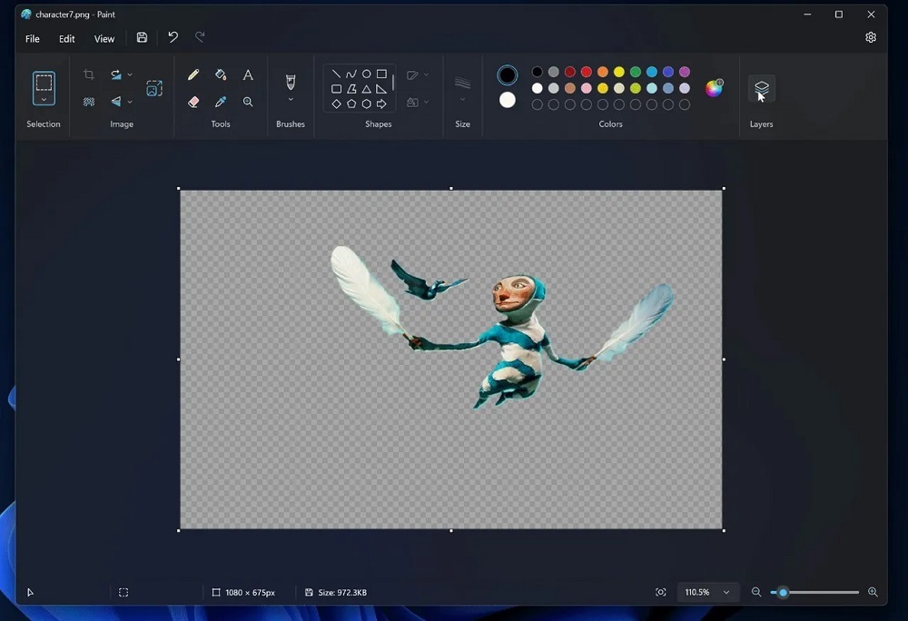
Task: Click the Crop image icon
Action: coord(89,75)
